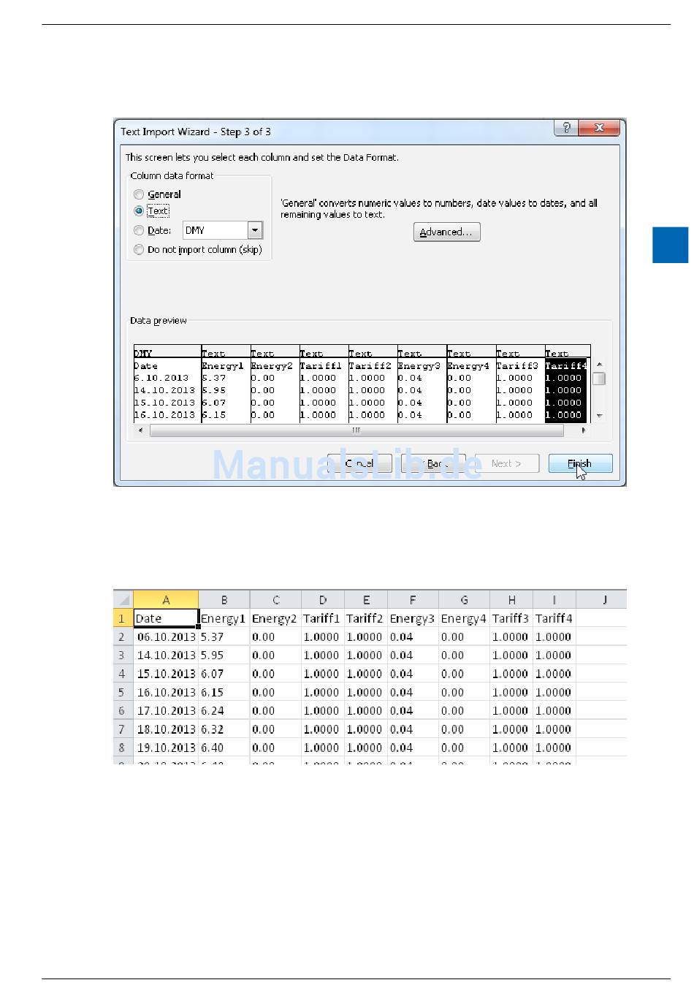Image resolution: width=694 pixels, height=1007 pixels.
Task: Click spreadsheet cell with value 6.24
Action: coord(224,710)
